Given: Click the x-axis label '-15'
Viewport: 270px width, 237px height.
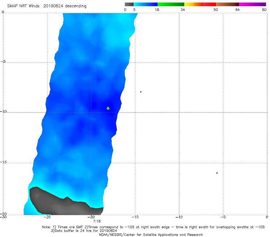Looking at the screenshot, I should [x=135, y=217].
